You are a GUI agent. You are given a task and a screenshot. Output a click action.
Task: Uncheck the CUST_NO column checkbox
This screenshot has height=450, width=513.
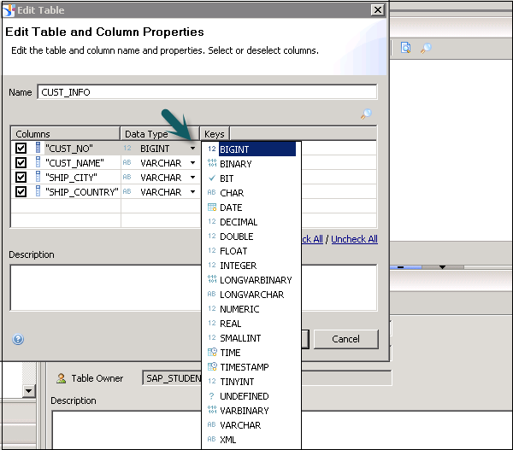point(21,149)
